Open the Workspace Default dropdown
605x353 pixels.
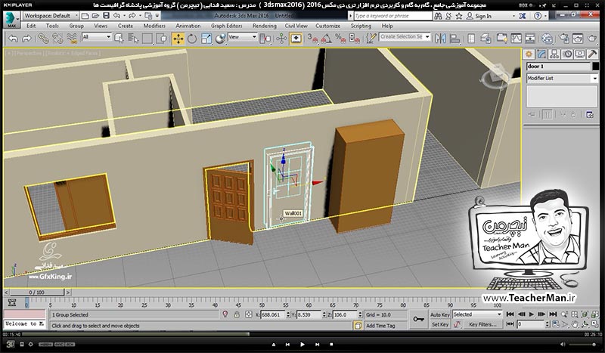(51, 16)
